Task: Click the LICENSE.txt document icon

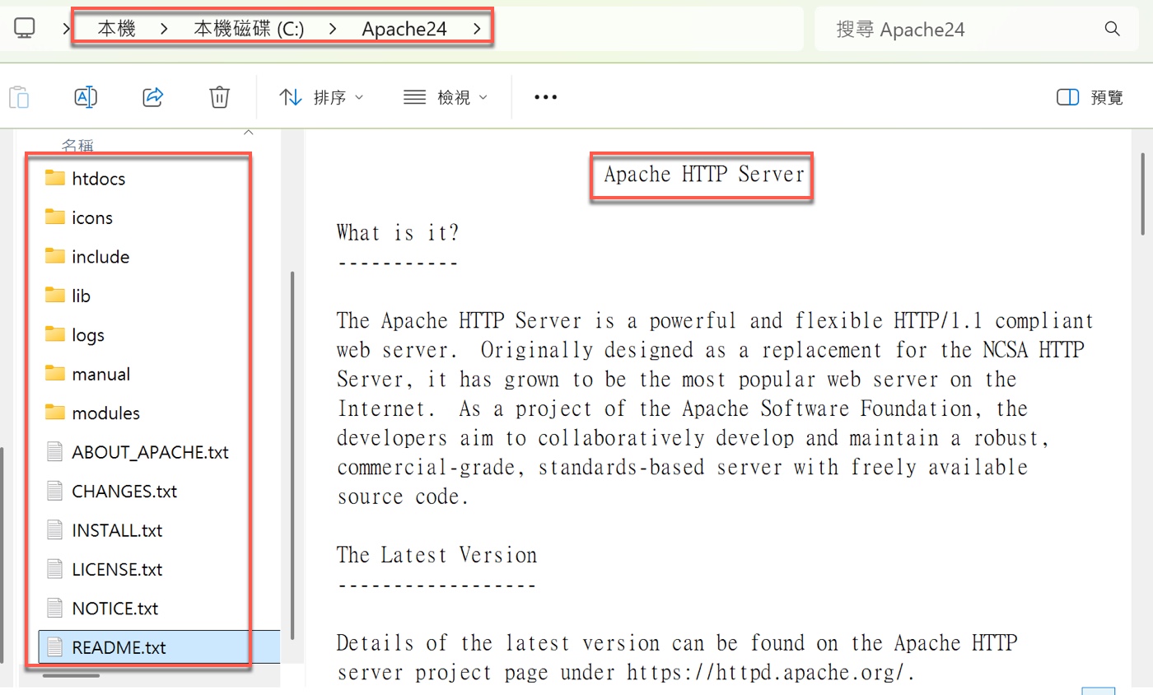Action: click(55, 569)
